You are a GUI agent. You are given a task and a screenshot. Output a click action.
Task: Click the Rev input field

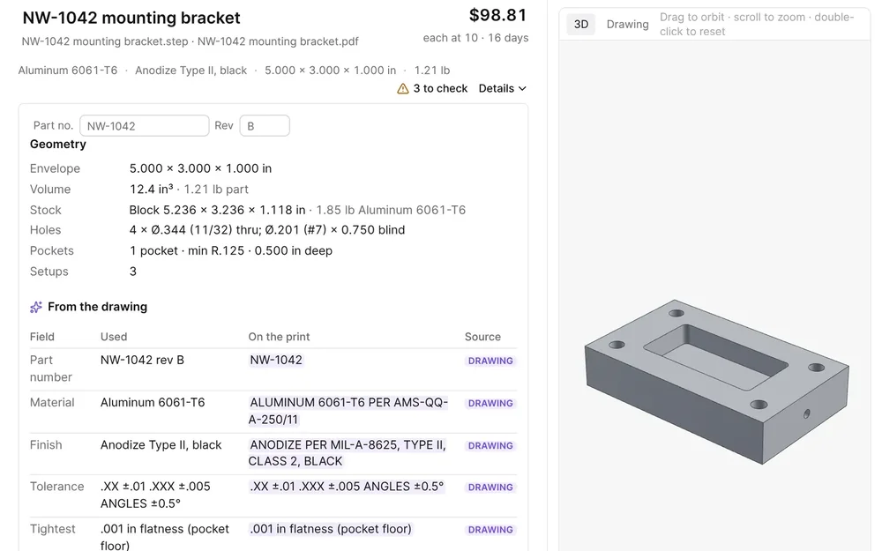(x=265, y=126)
